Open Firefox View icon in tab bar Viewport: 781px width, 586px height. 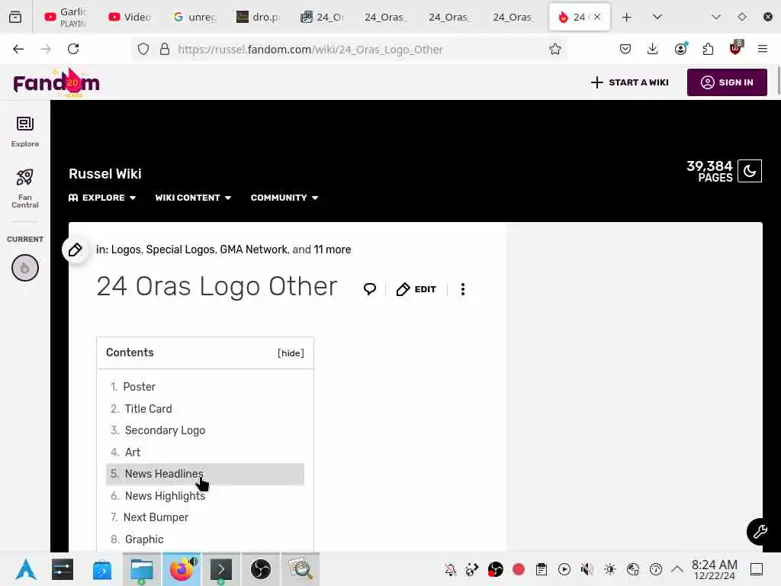(x=15, y=17)
